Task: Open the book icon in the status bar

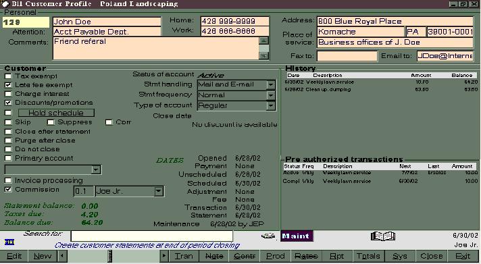Action: coord(383,236)
